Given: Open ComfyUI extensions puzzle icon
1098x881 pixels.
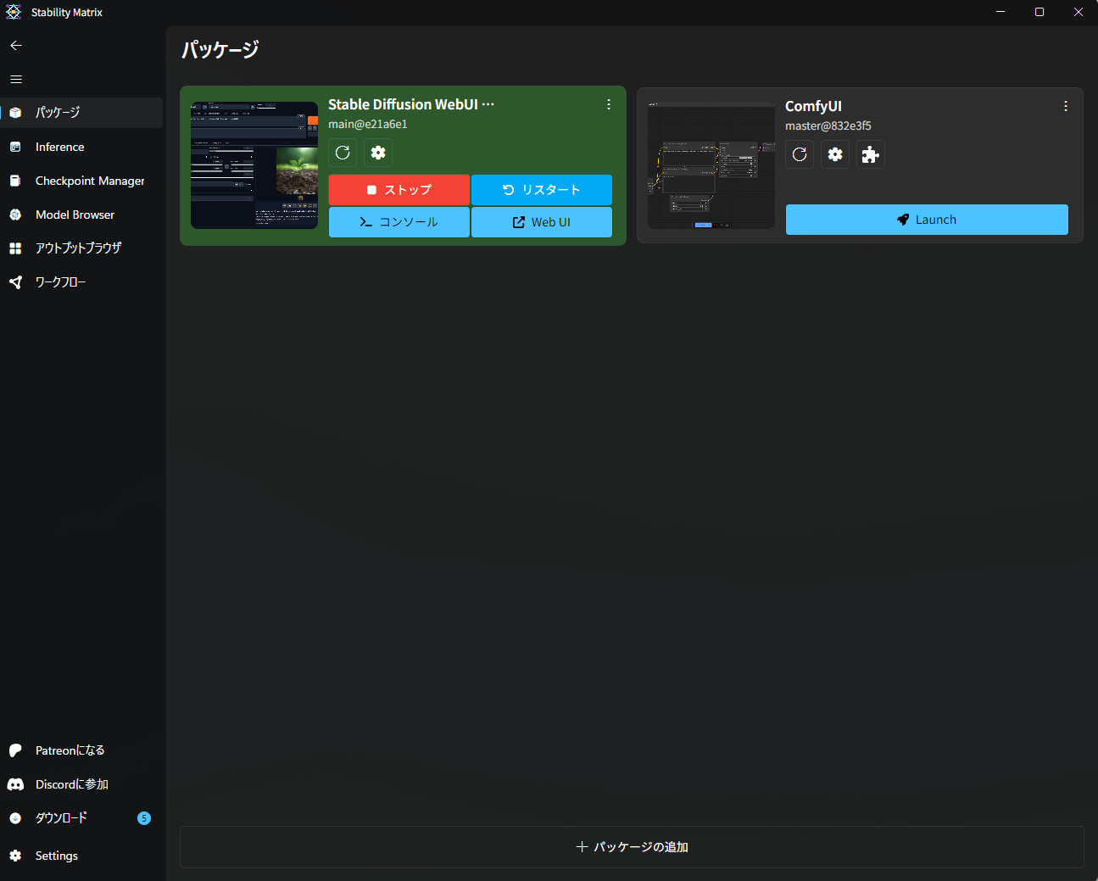Looking at the screenshot, I should tap(871, 154).
